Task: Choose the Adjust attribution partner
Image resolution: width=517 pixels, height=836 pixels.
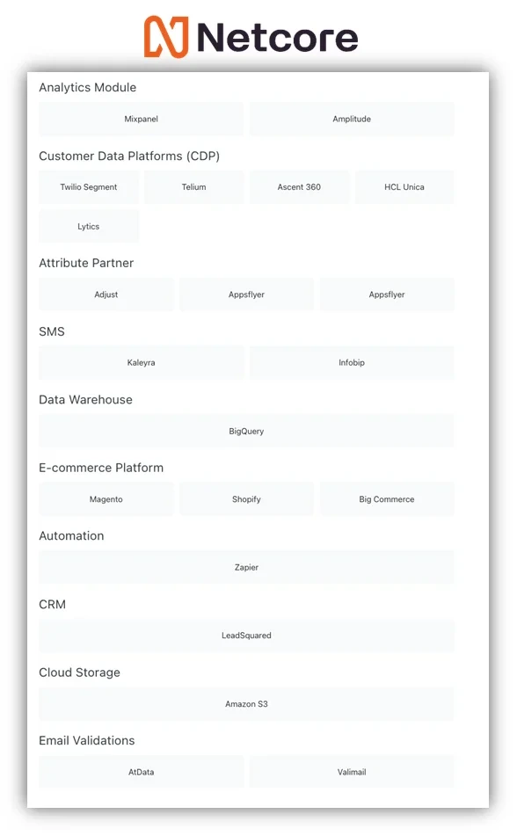Action: (106, 294)
